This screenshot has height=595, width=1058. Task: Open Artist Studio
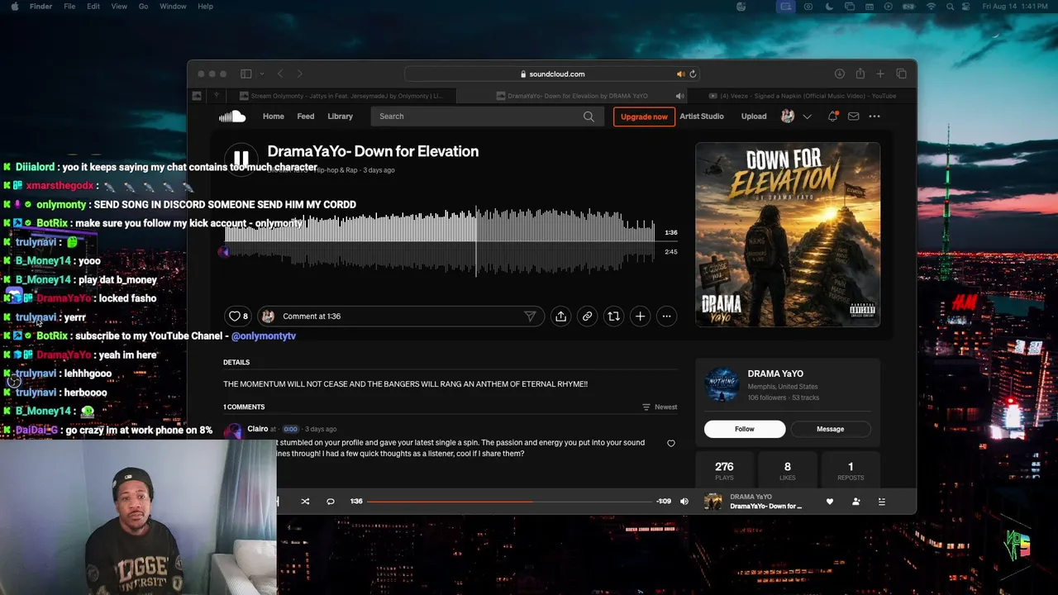click(702, 117)
